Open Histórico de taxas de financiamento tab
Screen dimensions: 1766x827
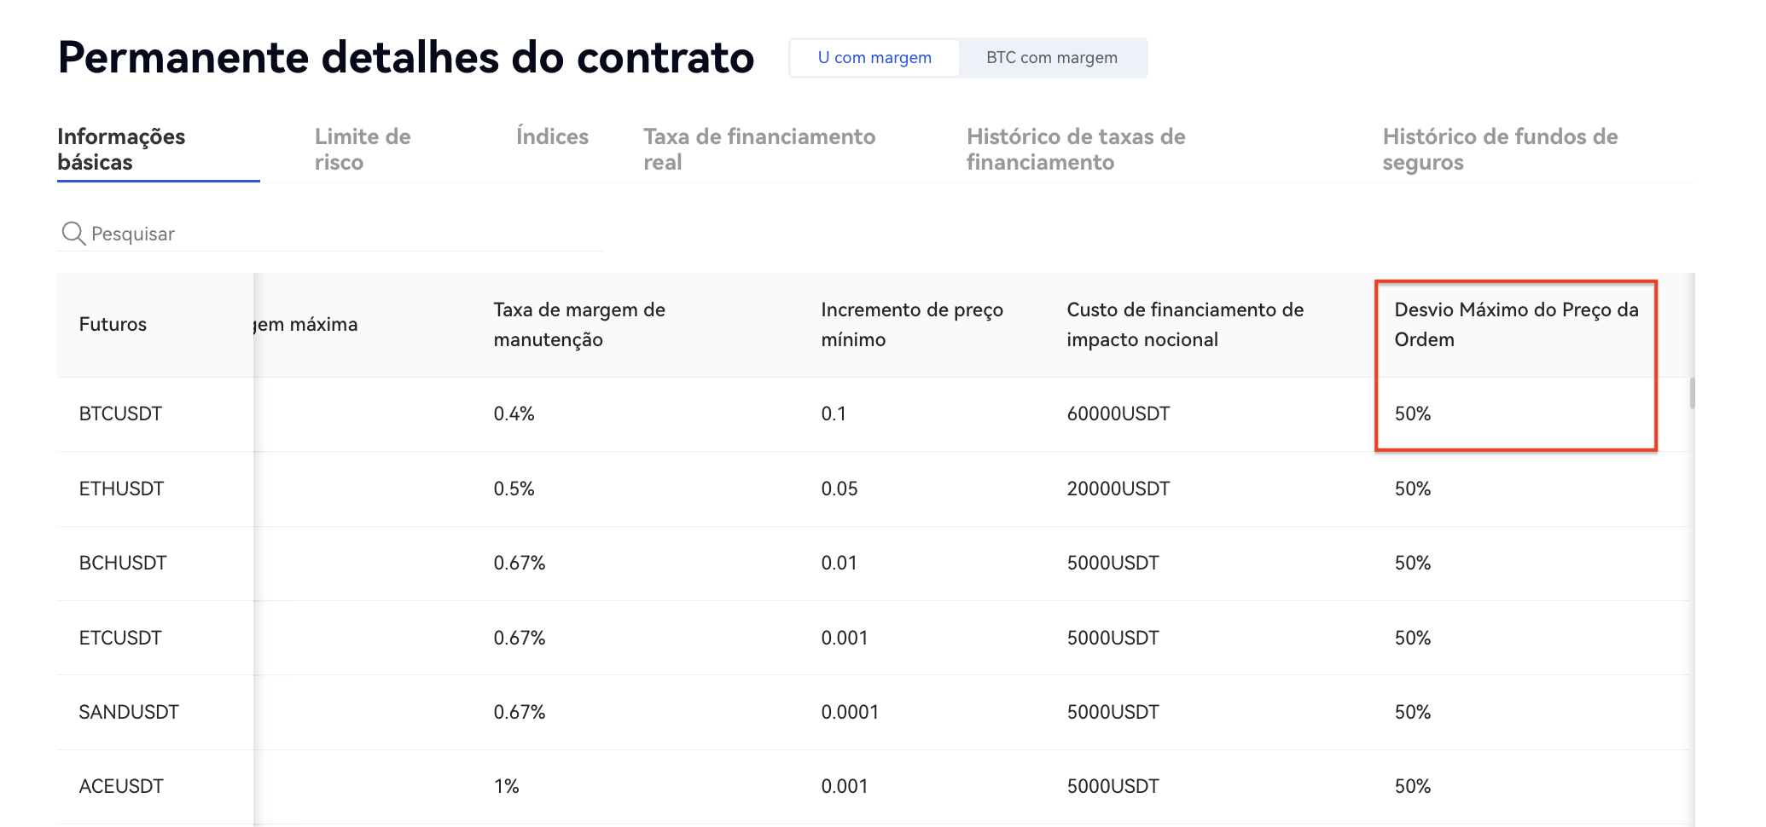(1076, 149)
